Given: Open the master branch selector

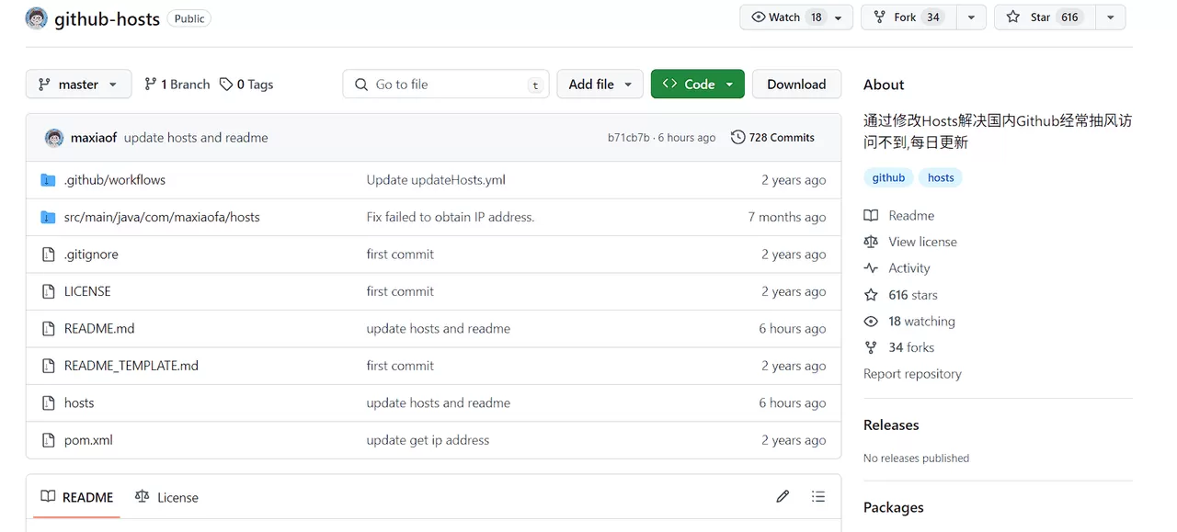Looking at the screenshot, I should [78, 84].
